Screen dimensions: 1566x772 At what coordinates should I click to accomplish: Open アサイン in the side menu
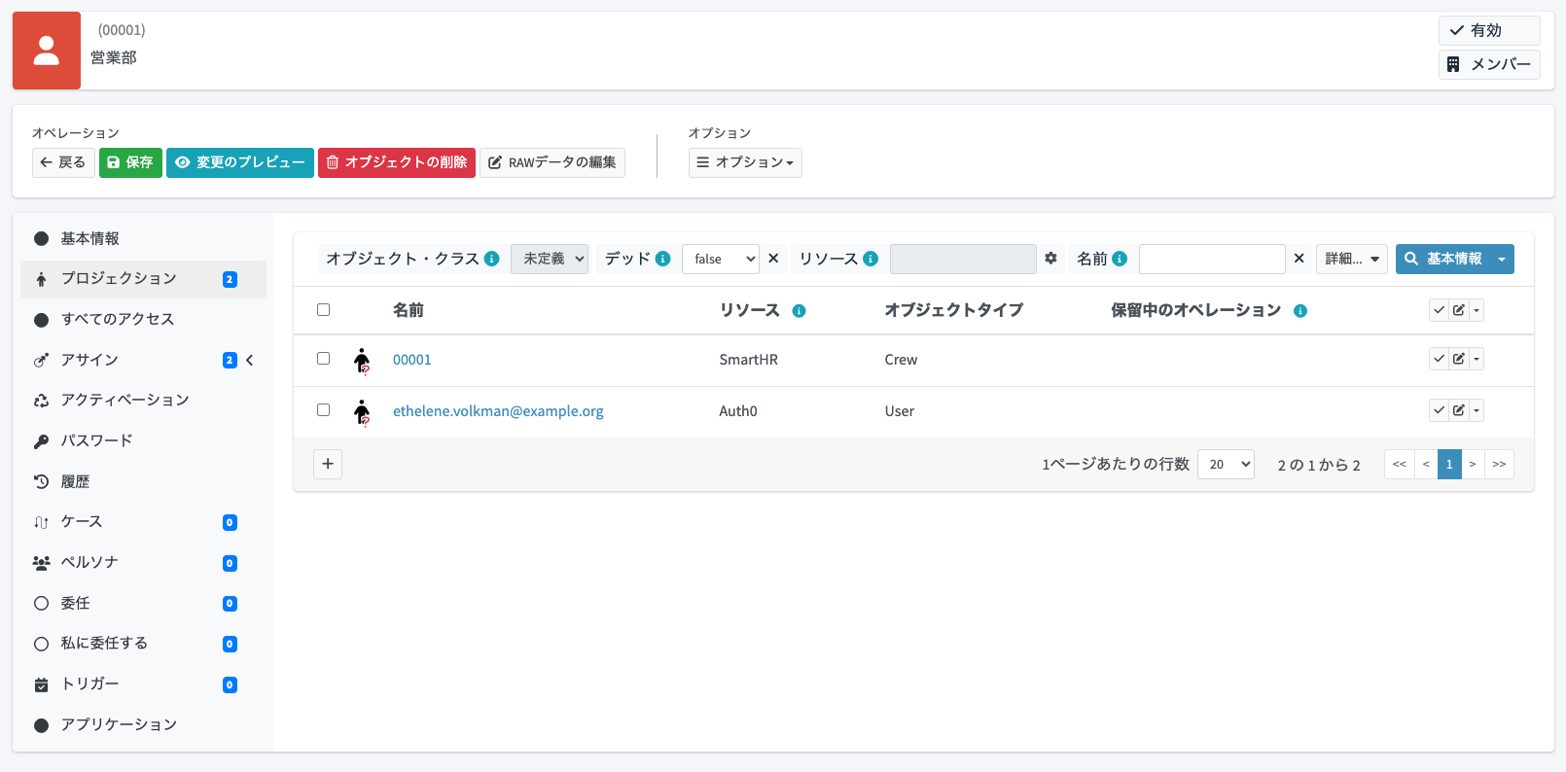[x=143, y=360]
